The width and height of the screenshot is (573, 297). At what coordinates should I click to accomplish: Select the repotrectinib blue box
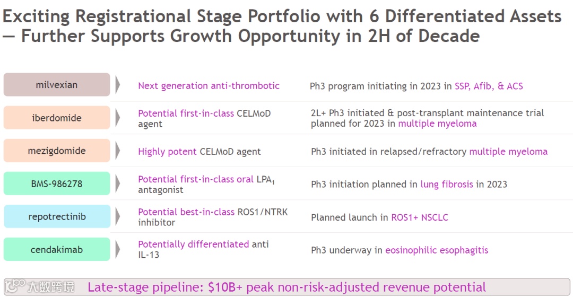point(57,216)
